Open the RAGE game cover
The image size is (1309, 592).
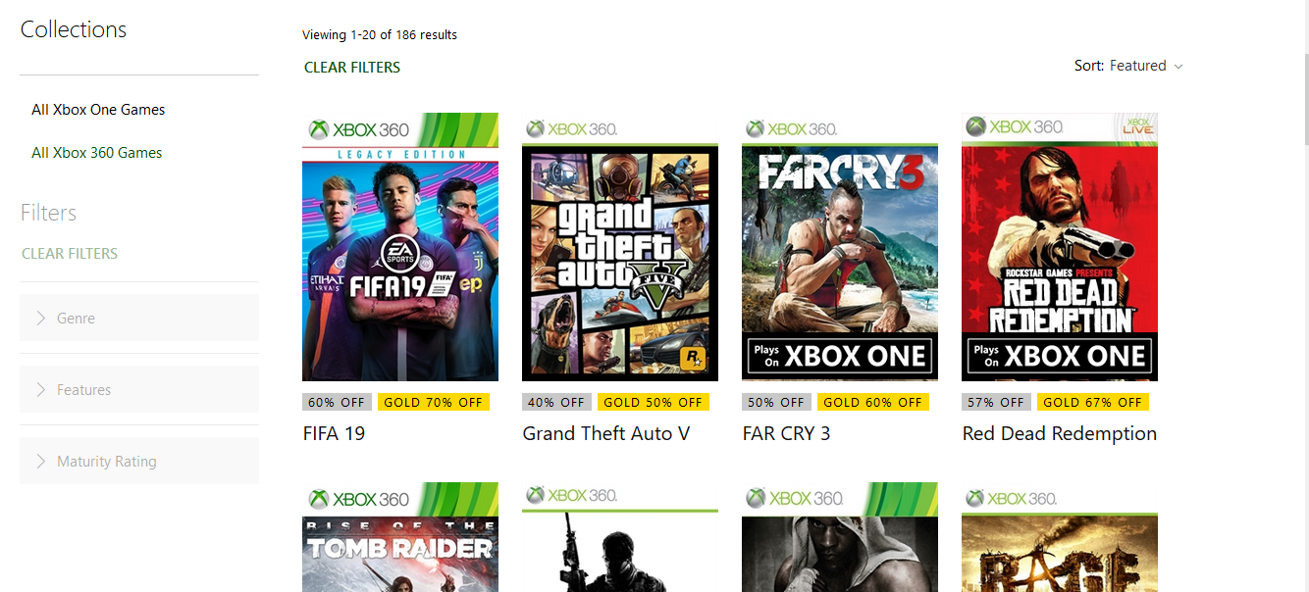click(1060, 537)
